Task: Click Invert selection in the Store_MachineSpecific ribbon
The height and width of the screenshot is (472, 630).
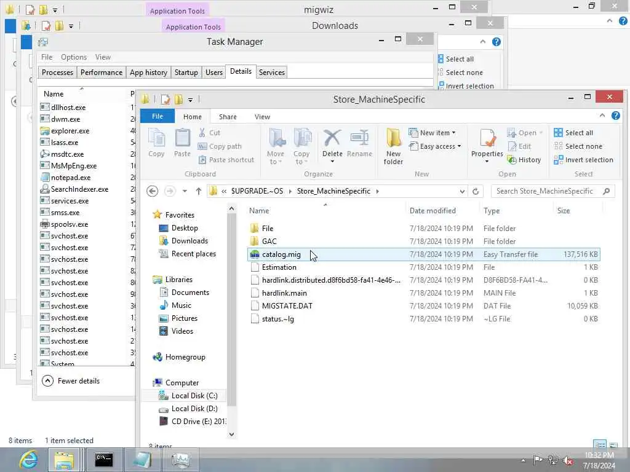Action: click(x=583, y=160)
